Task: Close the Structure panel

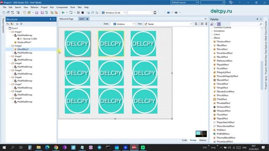Action: point(54,19)
